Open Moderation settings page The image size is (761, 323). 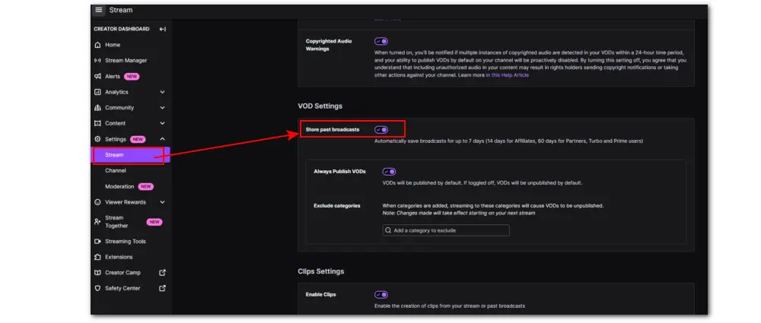(120, 186)
